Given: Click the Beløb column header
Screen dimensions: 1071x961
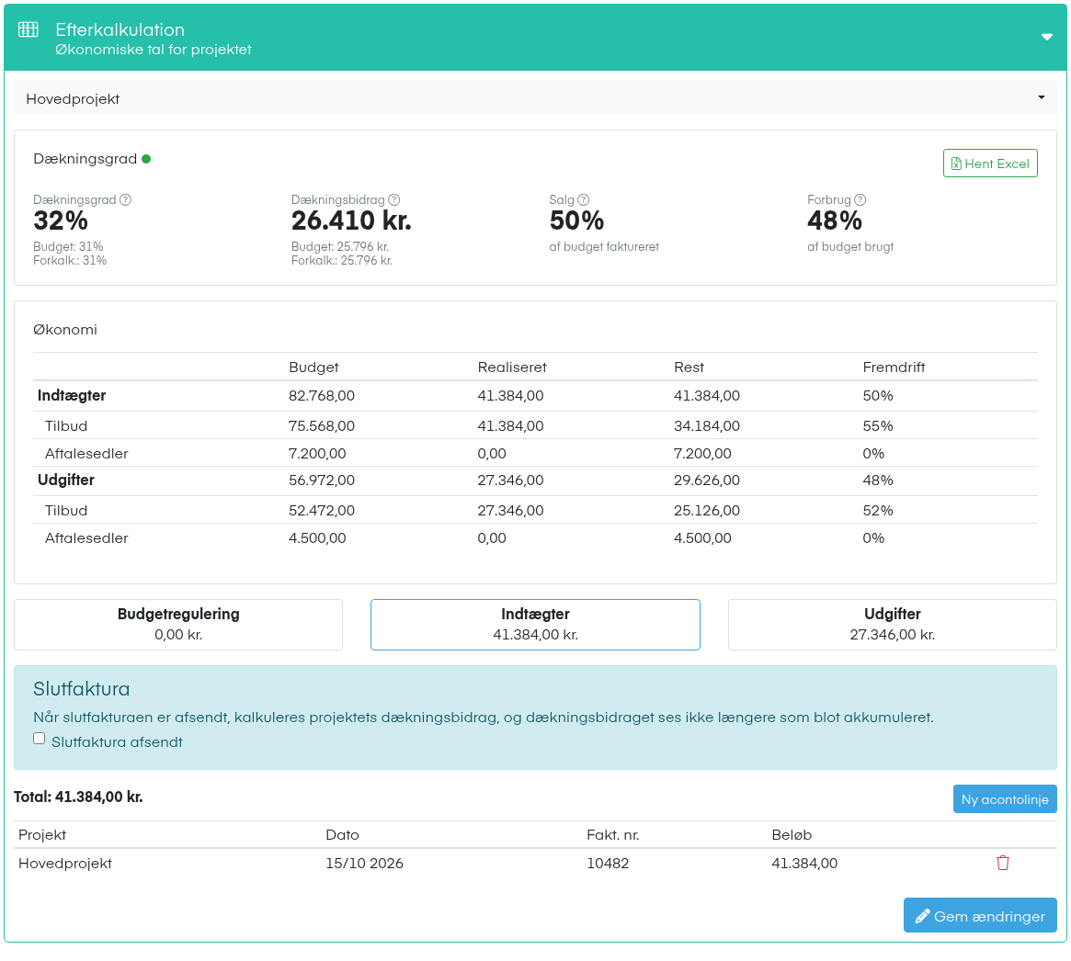Looking at the screenshot, I should point(792,835).
